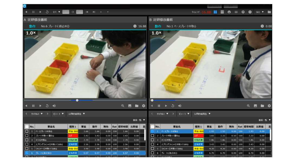295x162 pixels.
Task: Click the print icon in top toolbar
Action: tap(229, 12)
